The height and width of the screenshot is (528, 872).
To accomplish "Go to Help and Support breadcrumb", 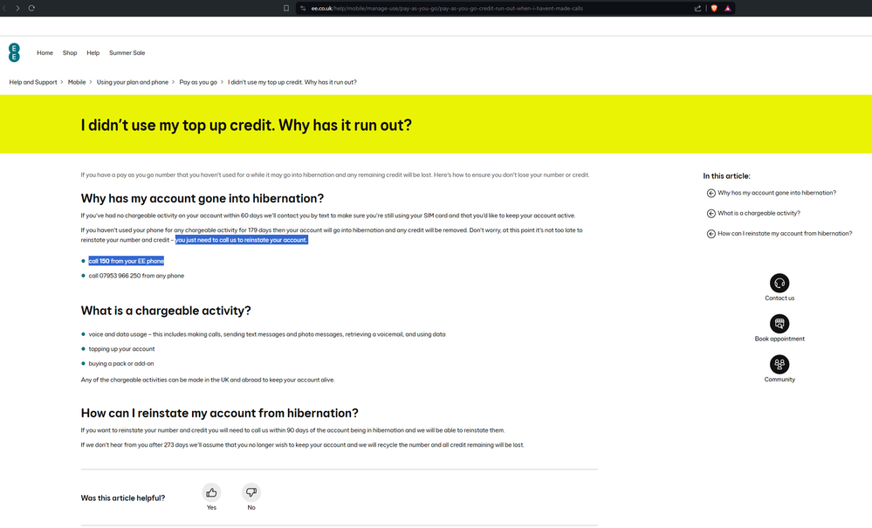I will click(x=33, y=82).
